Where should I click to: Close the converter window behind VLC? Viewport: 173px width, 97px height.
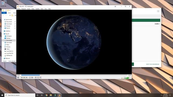tap(158, 11)
